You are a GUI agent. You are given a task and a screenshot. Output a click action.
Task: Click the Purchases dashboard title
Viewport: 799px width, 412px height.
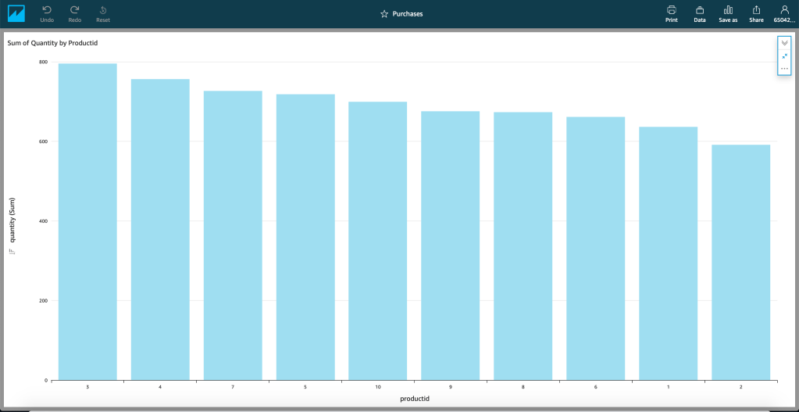[408, 14]
